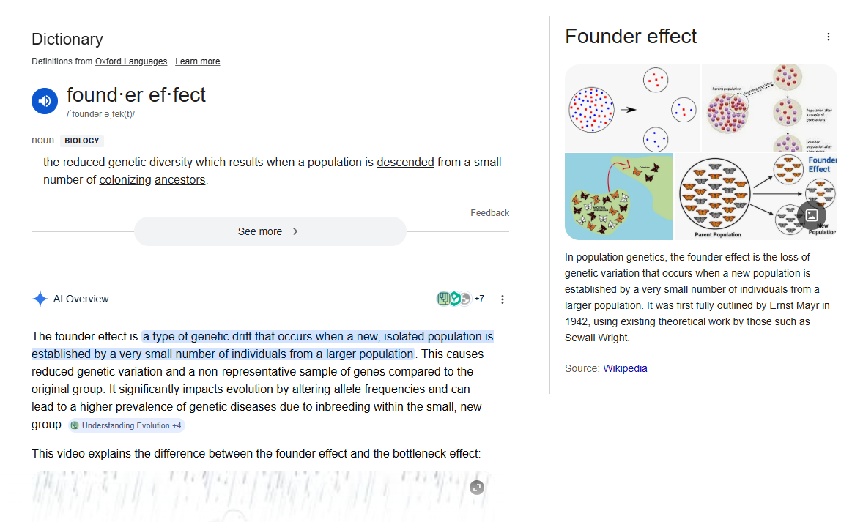Play the founder effect pronunciation audio

pos(45,101)
